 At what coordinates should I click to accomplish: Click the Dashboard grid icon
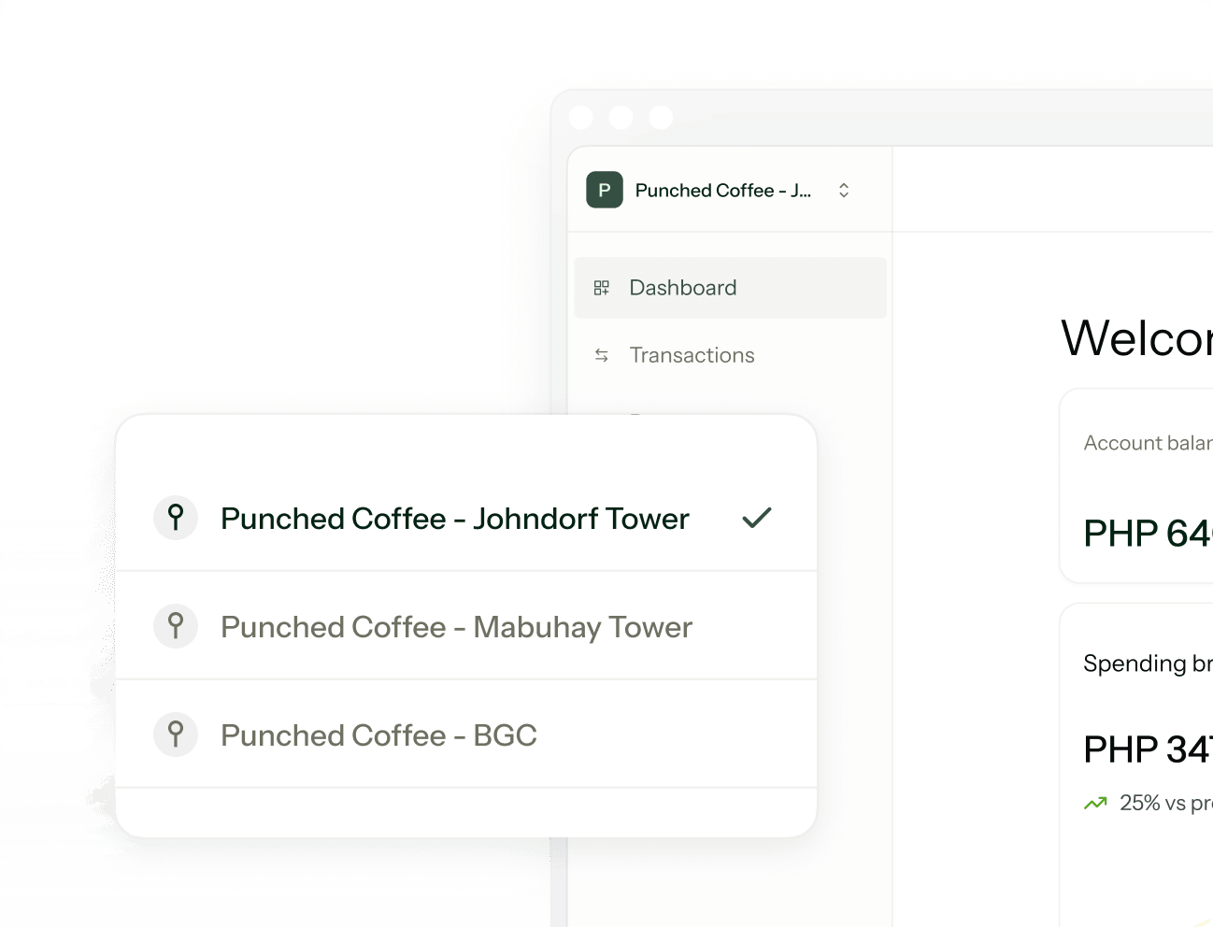[602, 288]
